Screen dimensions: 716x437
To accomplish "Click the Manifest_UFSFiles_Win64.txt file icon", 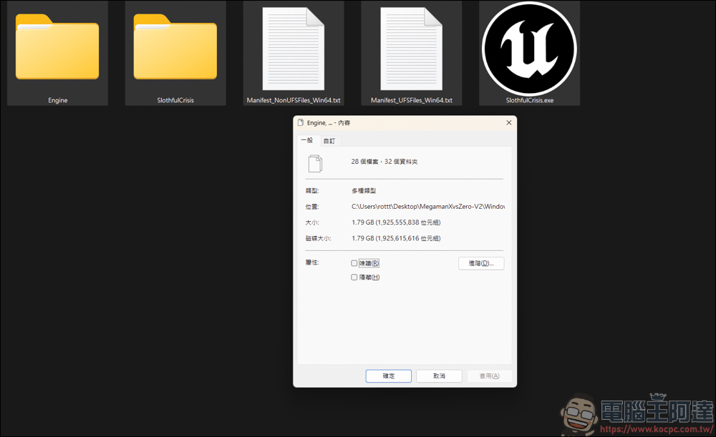I will pos(412,47).
